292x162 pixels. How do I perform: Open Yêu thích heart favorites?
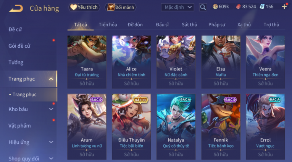(x=84, y=7)
